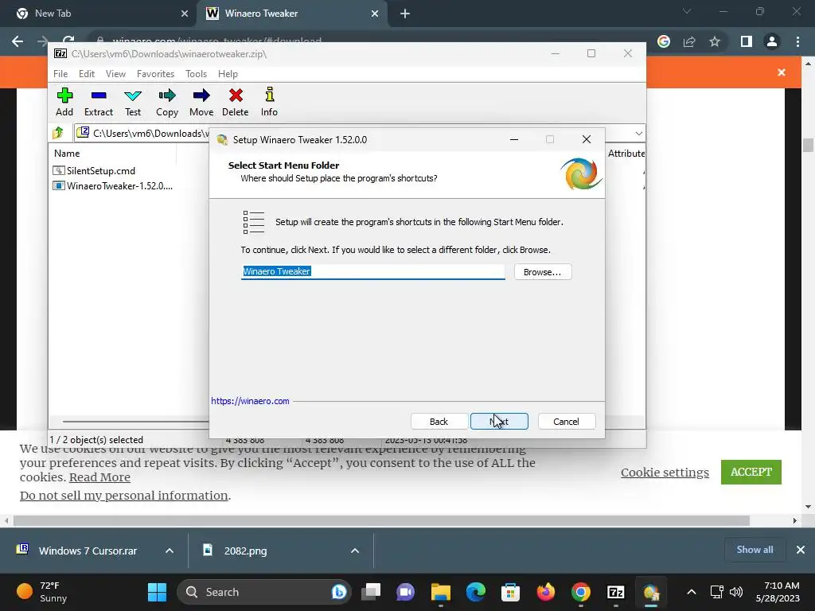
Task: Open the 7-Zip Favorites menu
Action: 155,74
